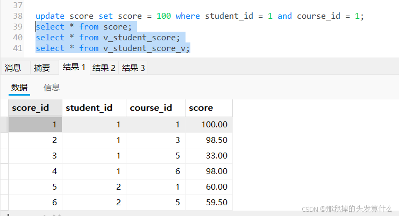The image size is (399, 216).
Task: Select the cell with score 100.00
Action: [x=209, y=125]
